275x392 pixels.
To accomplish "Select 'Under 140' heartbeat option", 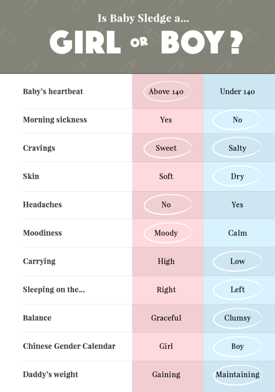I will pyautogui.click(x=237, y=92).
